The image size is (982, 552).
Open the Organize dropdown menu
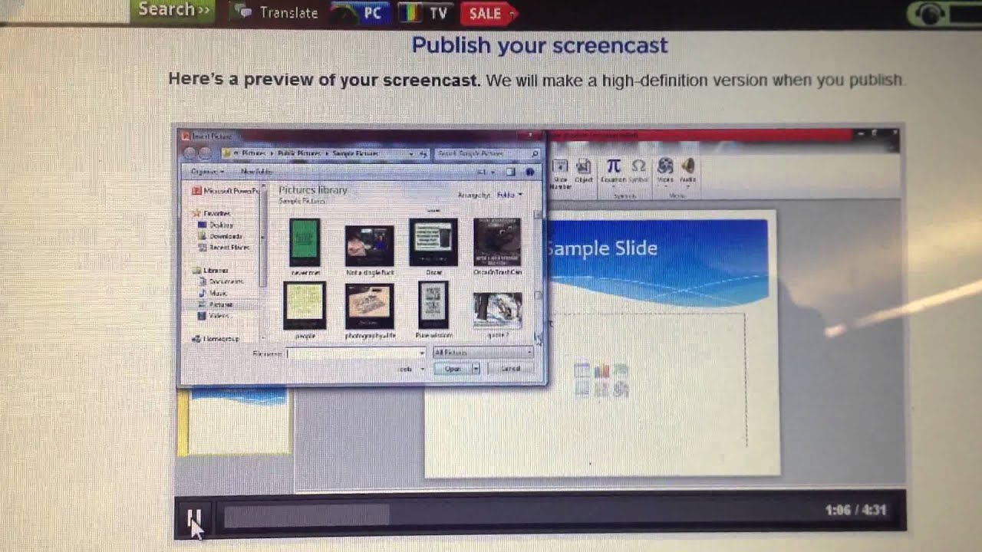[x=207, y=172]
